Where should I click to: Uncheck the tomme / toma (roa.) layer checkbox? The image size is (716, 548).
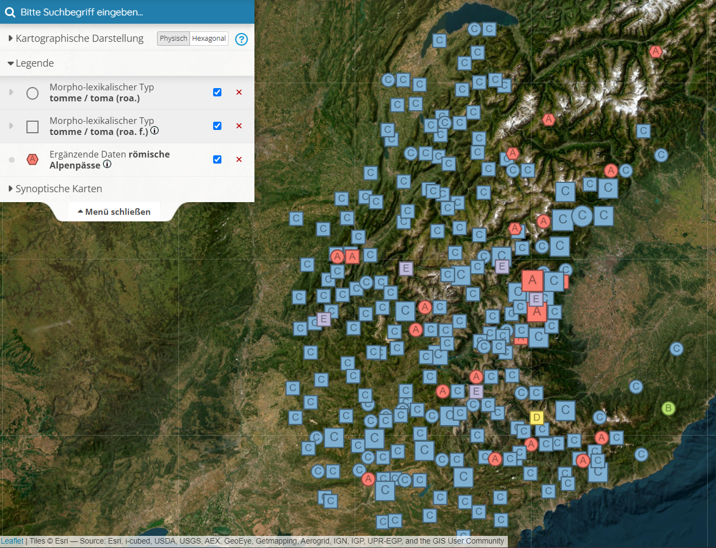(x=218, y=93)
